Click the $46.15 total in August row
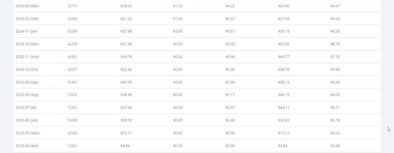Image resolution: width=394 pixels, height=153 pixels. [284, 95]
